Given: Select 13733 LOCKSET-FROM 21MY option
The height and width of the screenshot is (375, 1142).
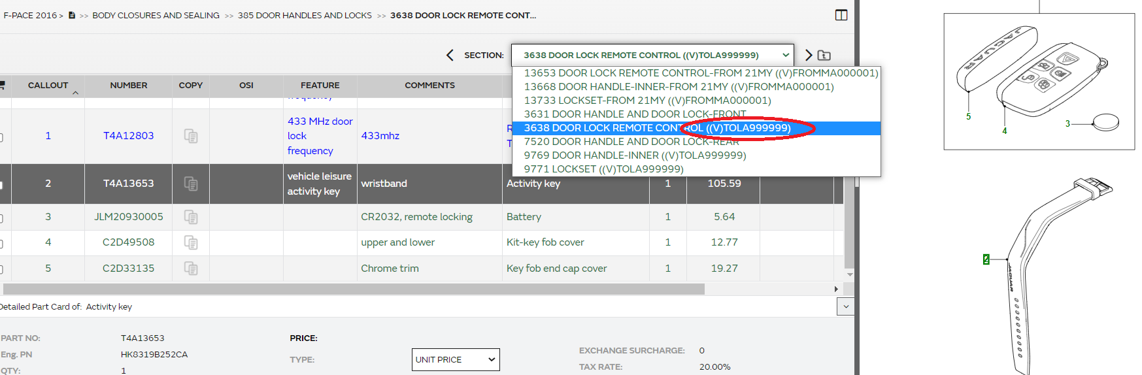Looking at the screenshot, I should click(647, 101).
